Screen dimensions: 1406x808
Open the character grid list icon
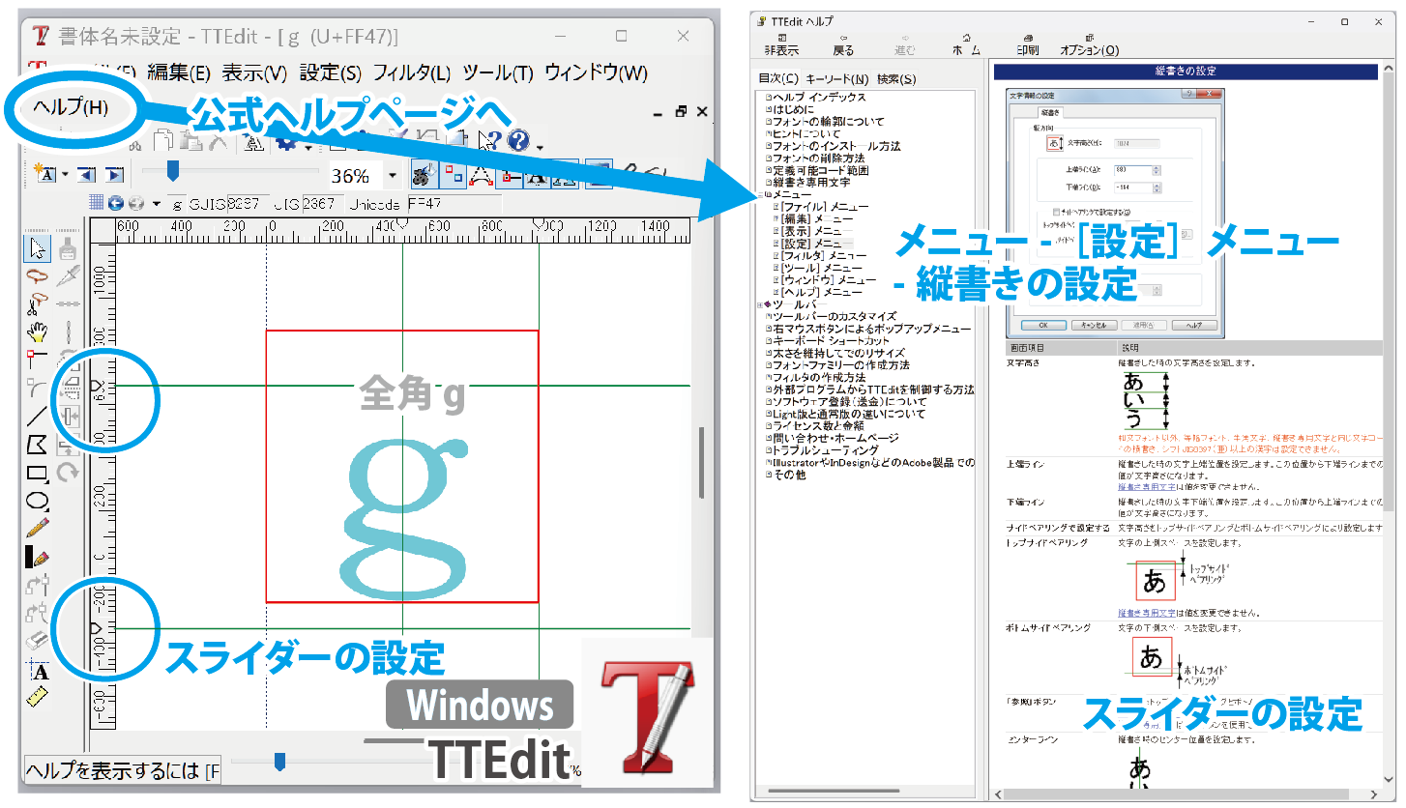pos(96,203)
